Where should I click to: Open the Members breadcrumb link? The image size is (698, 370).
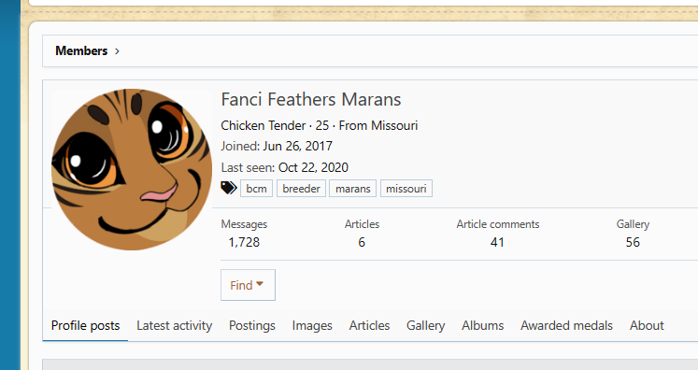point(81,50)
